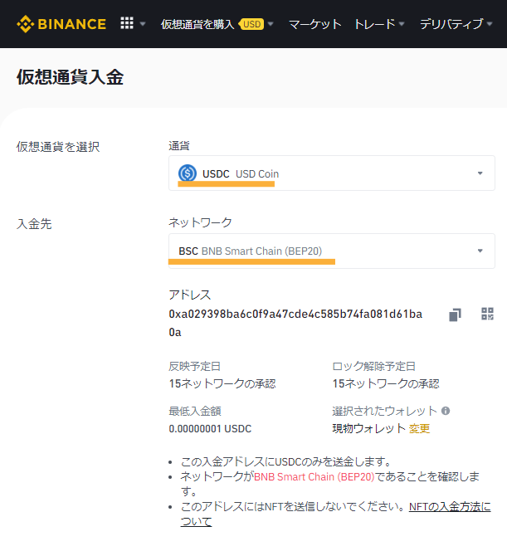Click the 最低入金額 label
This screenshot has width=507, height=551.
(195, 411)
